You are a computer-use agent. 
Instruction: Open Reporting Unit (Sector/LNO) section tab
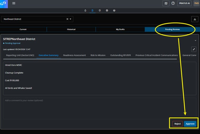(x=20, y=55)
